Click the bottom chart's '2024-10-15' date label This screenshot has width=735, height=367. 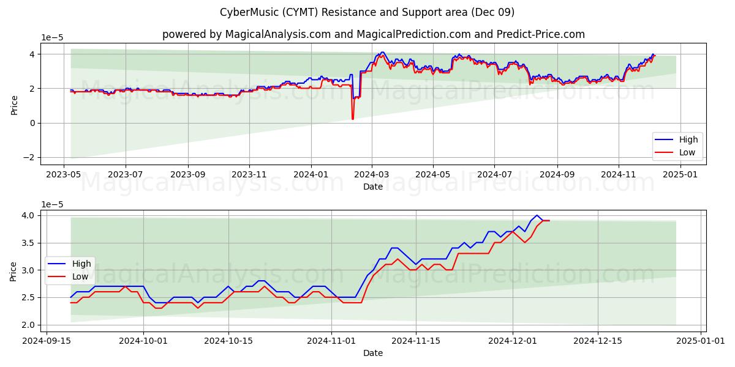[228, 342]
